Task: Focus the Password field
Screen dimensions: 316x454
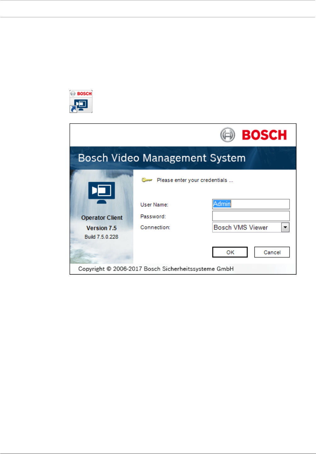Action: pyautogui.click(x=251, y=216)
